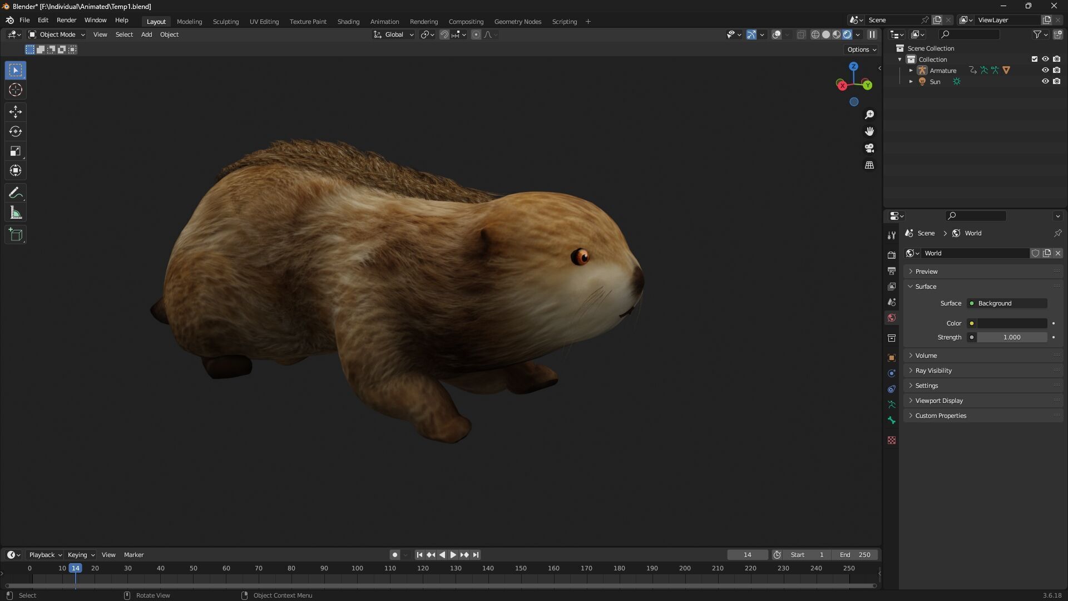Image resolution: width=1068 pixels, height=601 pixels.
Task: Toggle camera view icon
Action: 869,149
